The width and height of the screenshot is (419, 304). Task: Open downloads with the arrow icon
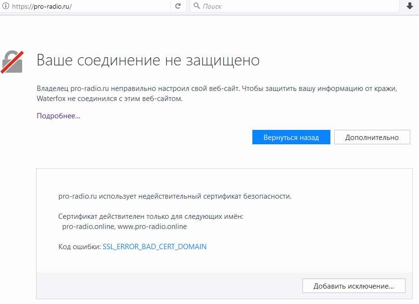[410, 6]
